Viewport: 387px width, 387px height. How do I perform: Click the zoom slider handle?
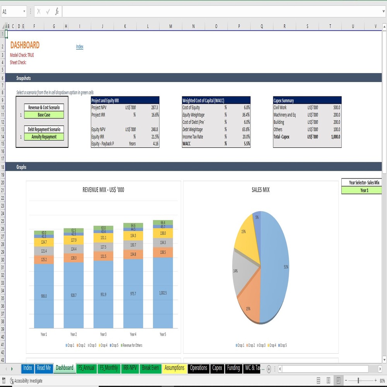click(x=358, y=380)
